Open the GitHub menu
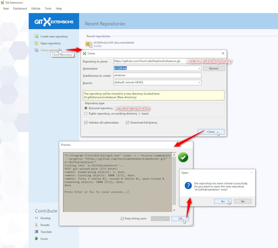Image resolution: width=278 pixels, height=248 pixels. tap(36, 8)
